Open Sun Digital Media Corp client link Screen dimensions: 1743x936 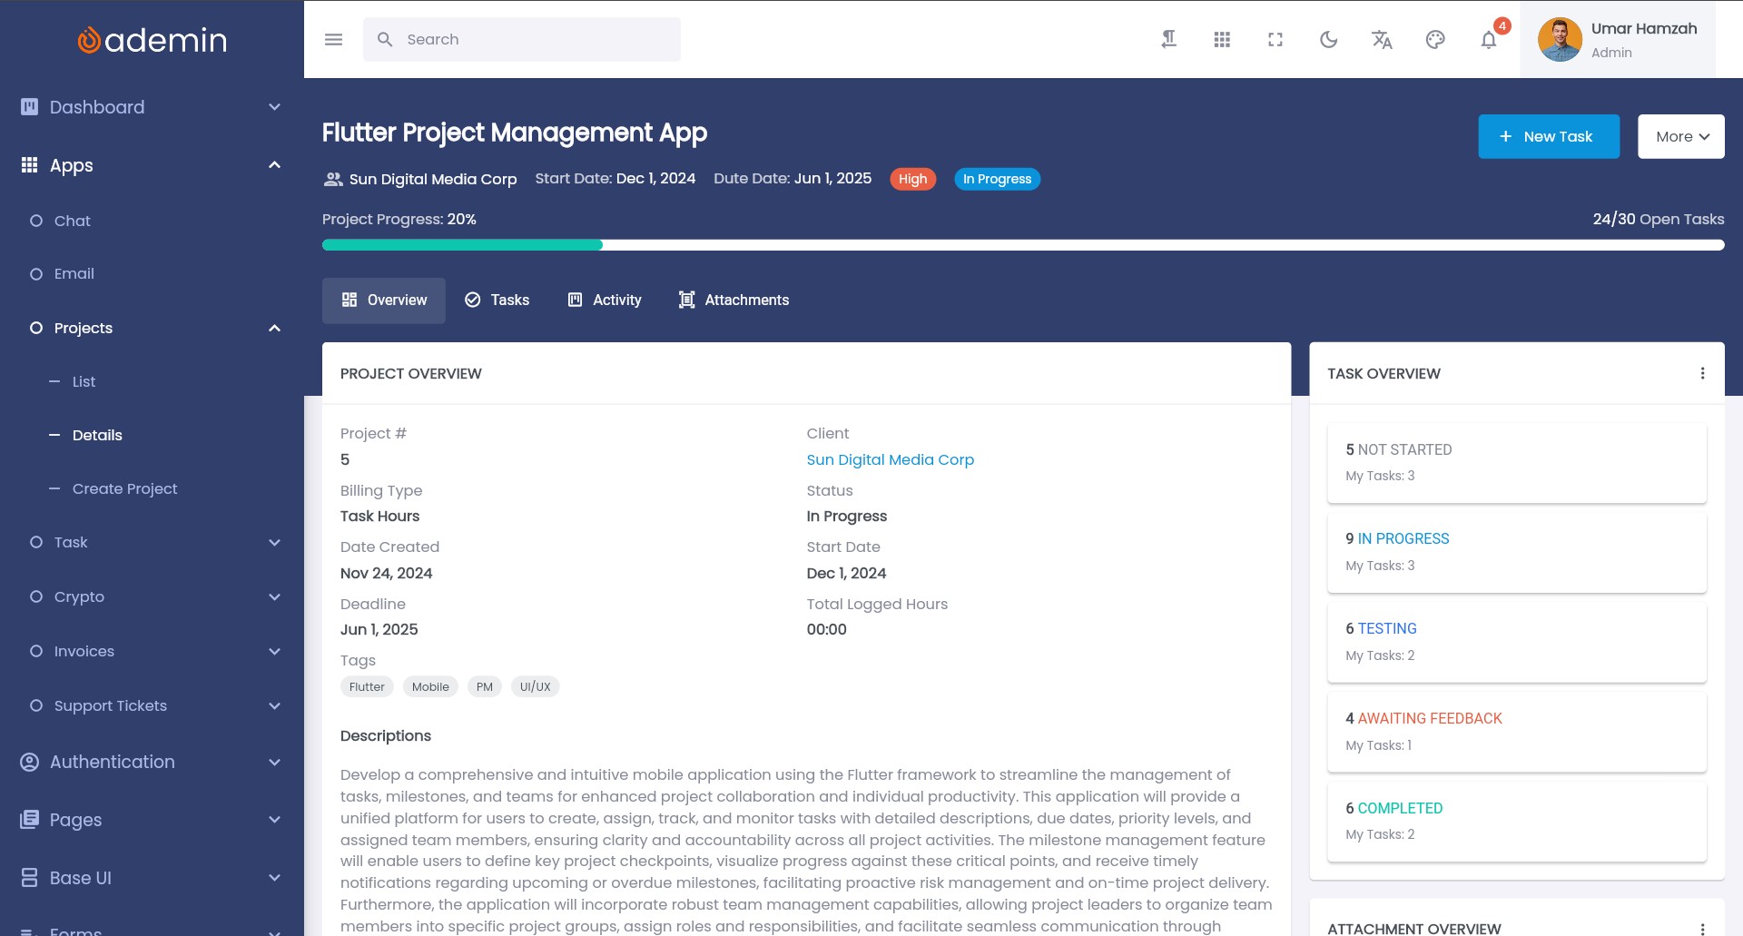[890, 459]
